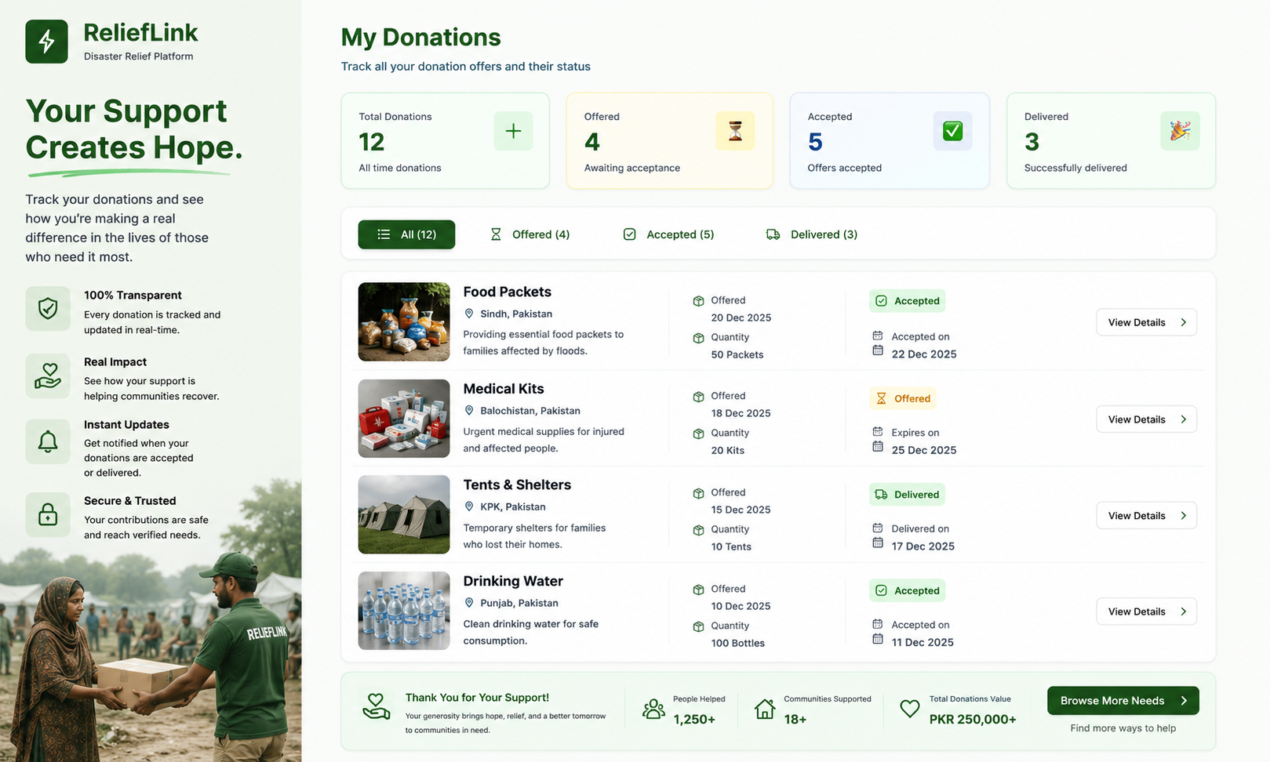
Task: Click the 100 Bottles quantity value
Action: [x=738, y=643]
